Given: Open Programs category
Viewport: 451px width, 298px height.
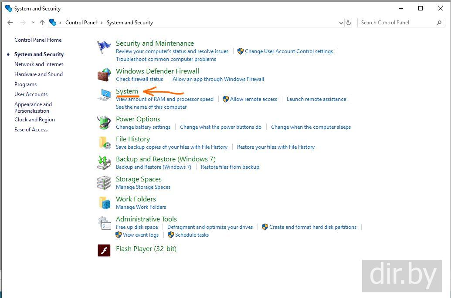Looking at the screenshot, I should 26,84.
